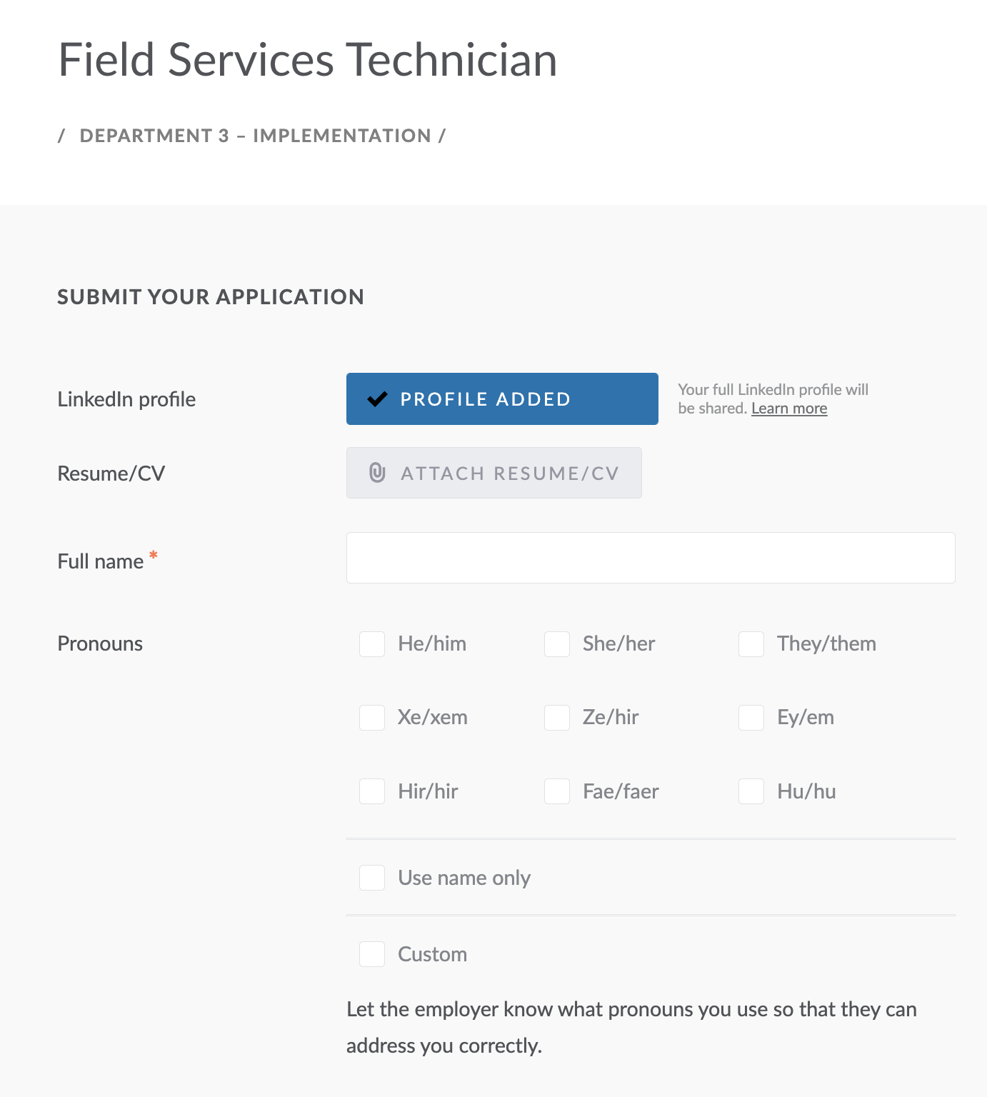The width and height of the screenshot is (987, 1097).
Task: Check the Custom pronouns box
Action: (x=372, y=954)
